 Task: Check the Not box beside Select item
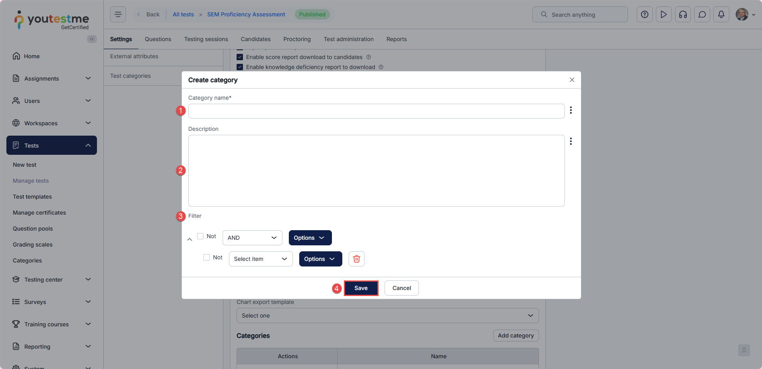click(x=207, y=257)
